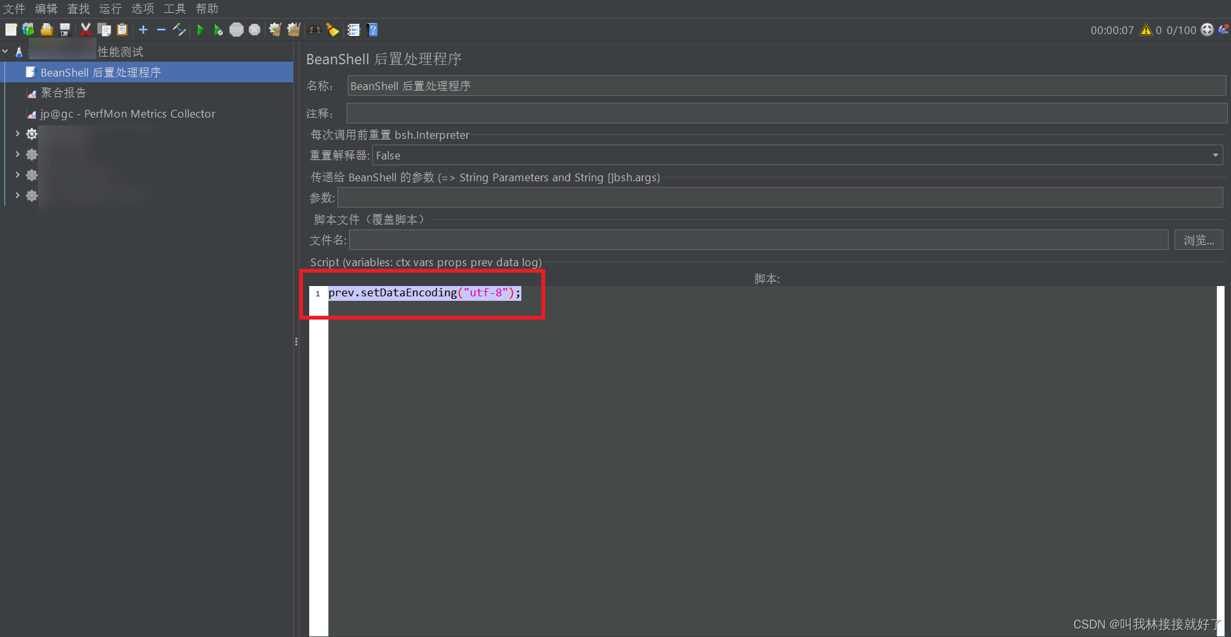Viewport: 1231px width, 637px height.
Task: Open the 重置解释器 False dropdown
Action: tap(797, 156)
